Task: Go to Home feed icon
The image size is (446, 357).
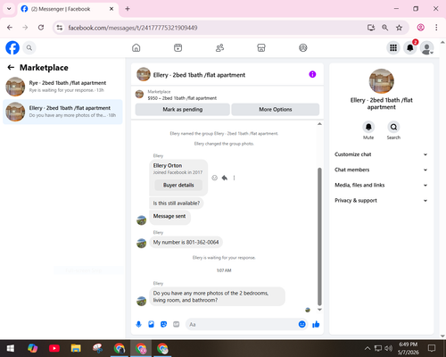Action: pos(136,47)
